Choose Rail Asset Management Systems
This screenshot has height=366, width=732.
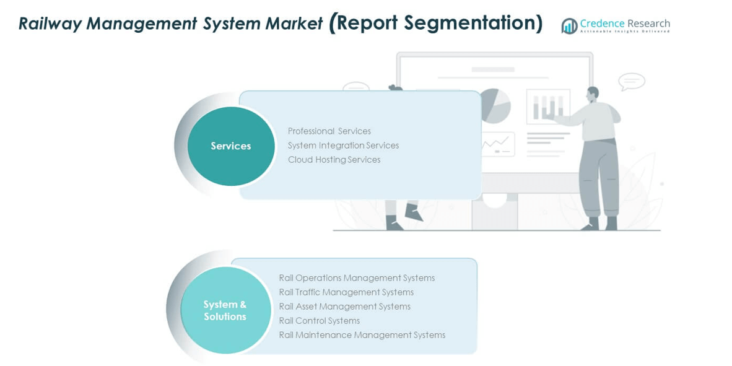point(344,307)
